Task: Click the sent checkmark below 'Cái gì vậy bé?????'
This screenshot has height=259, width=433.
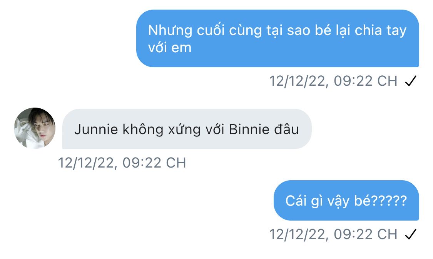Action: pyautogui.click(x=410, y=234)
